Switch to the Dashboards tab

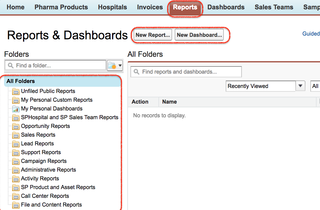226,7
